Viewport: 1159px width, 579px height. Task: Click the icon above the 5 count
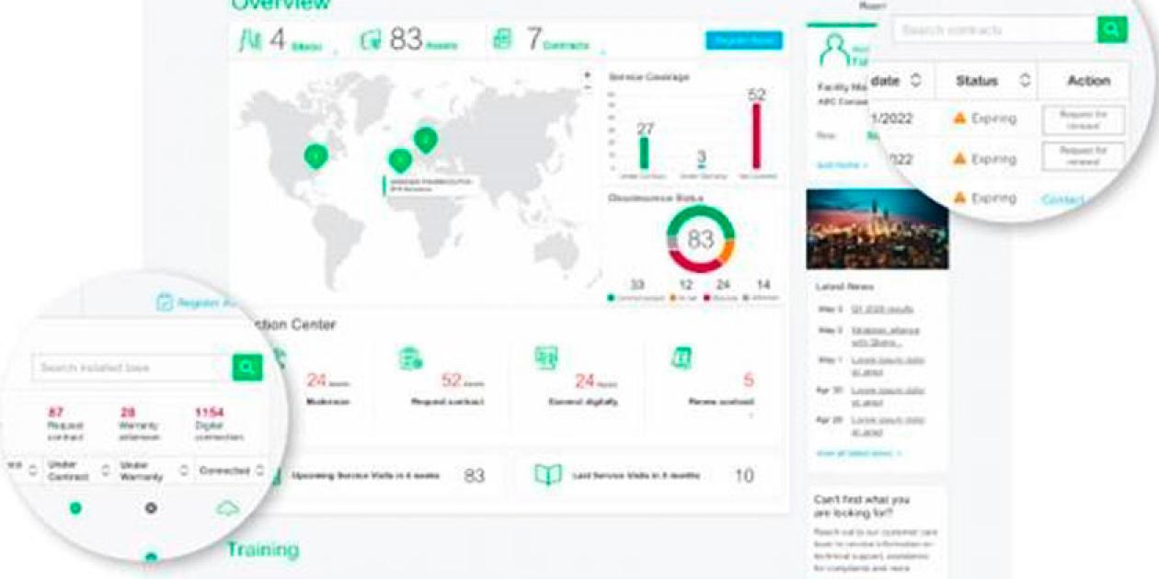(x=682, y=358)
